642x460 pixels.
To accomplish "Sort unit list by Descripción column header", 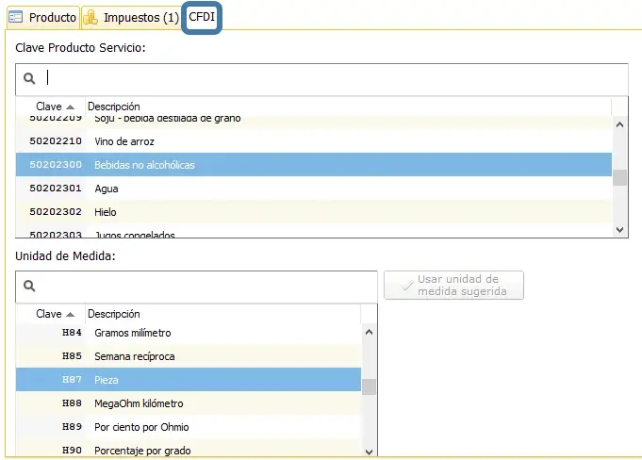I will pyautogui.click(x=223, y=314).
